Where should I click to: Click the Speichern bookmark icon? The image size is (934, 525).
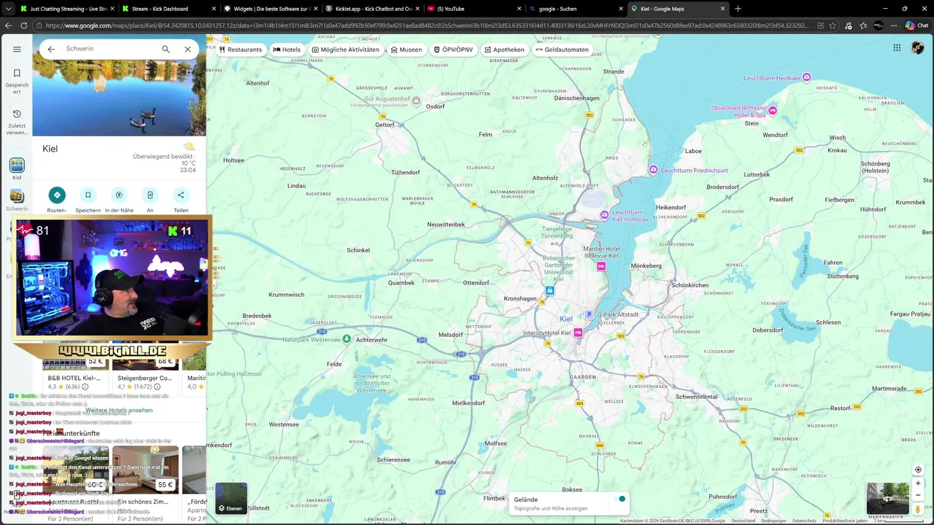pyautogui.click(x=88, y=195)
